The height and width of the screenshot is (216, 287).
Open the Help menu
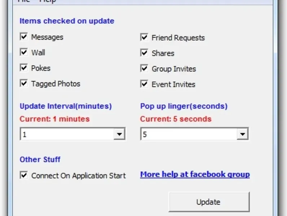tap(47, 1)
